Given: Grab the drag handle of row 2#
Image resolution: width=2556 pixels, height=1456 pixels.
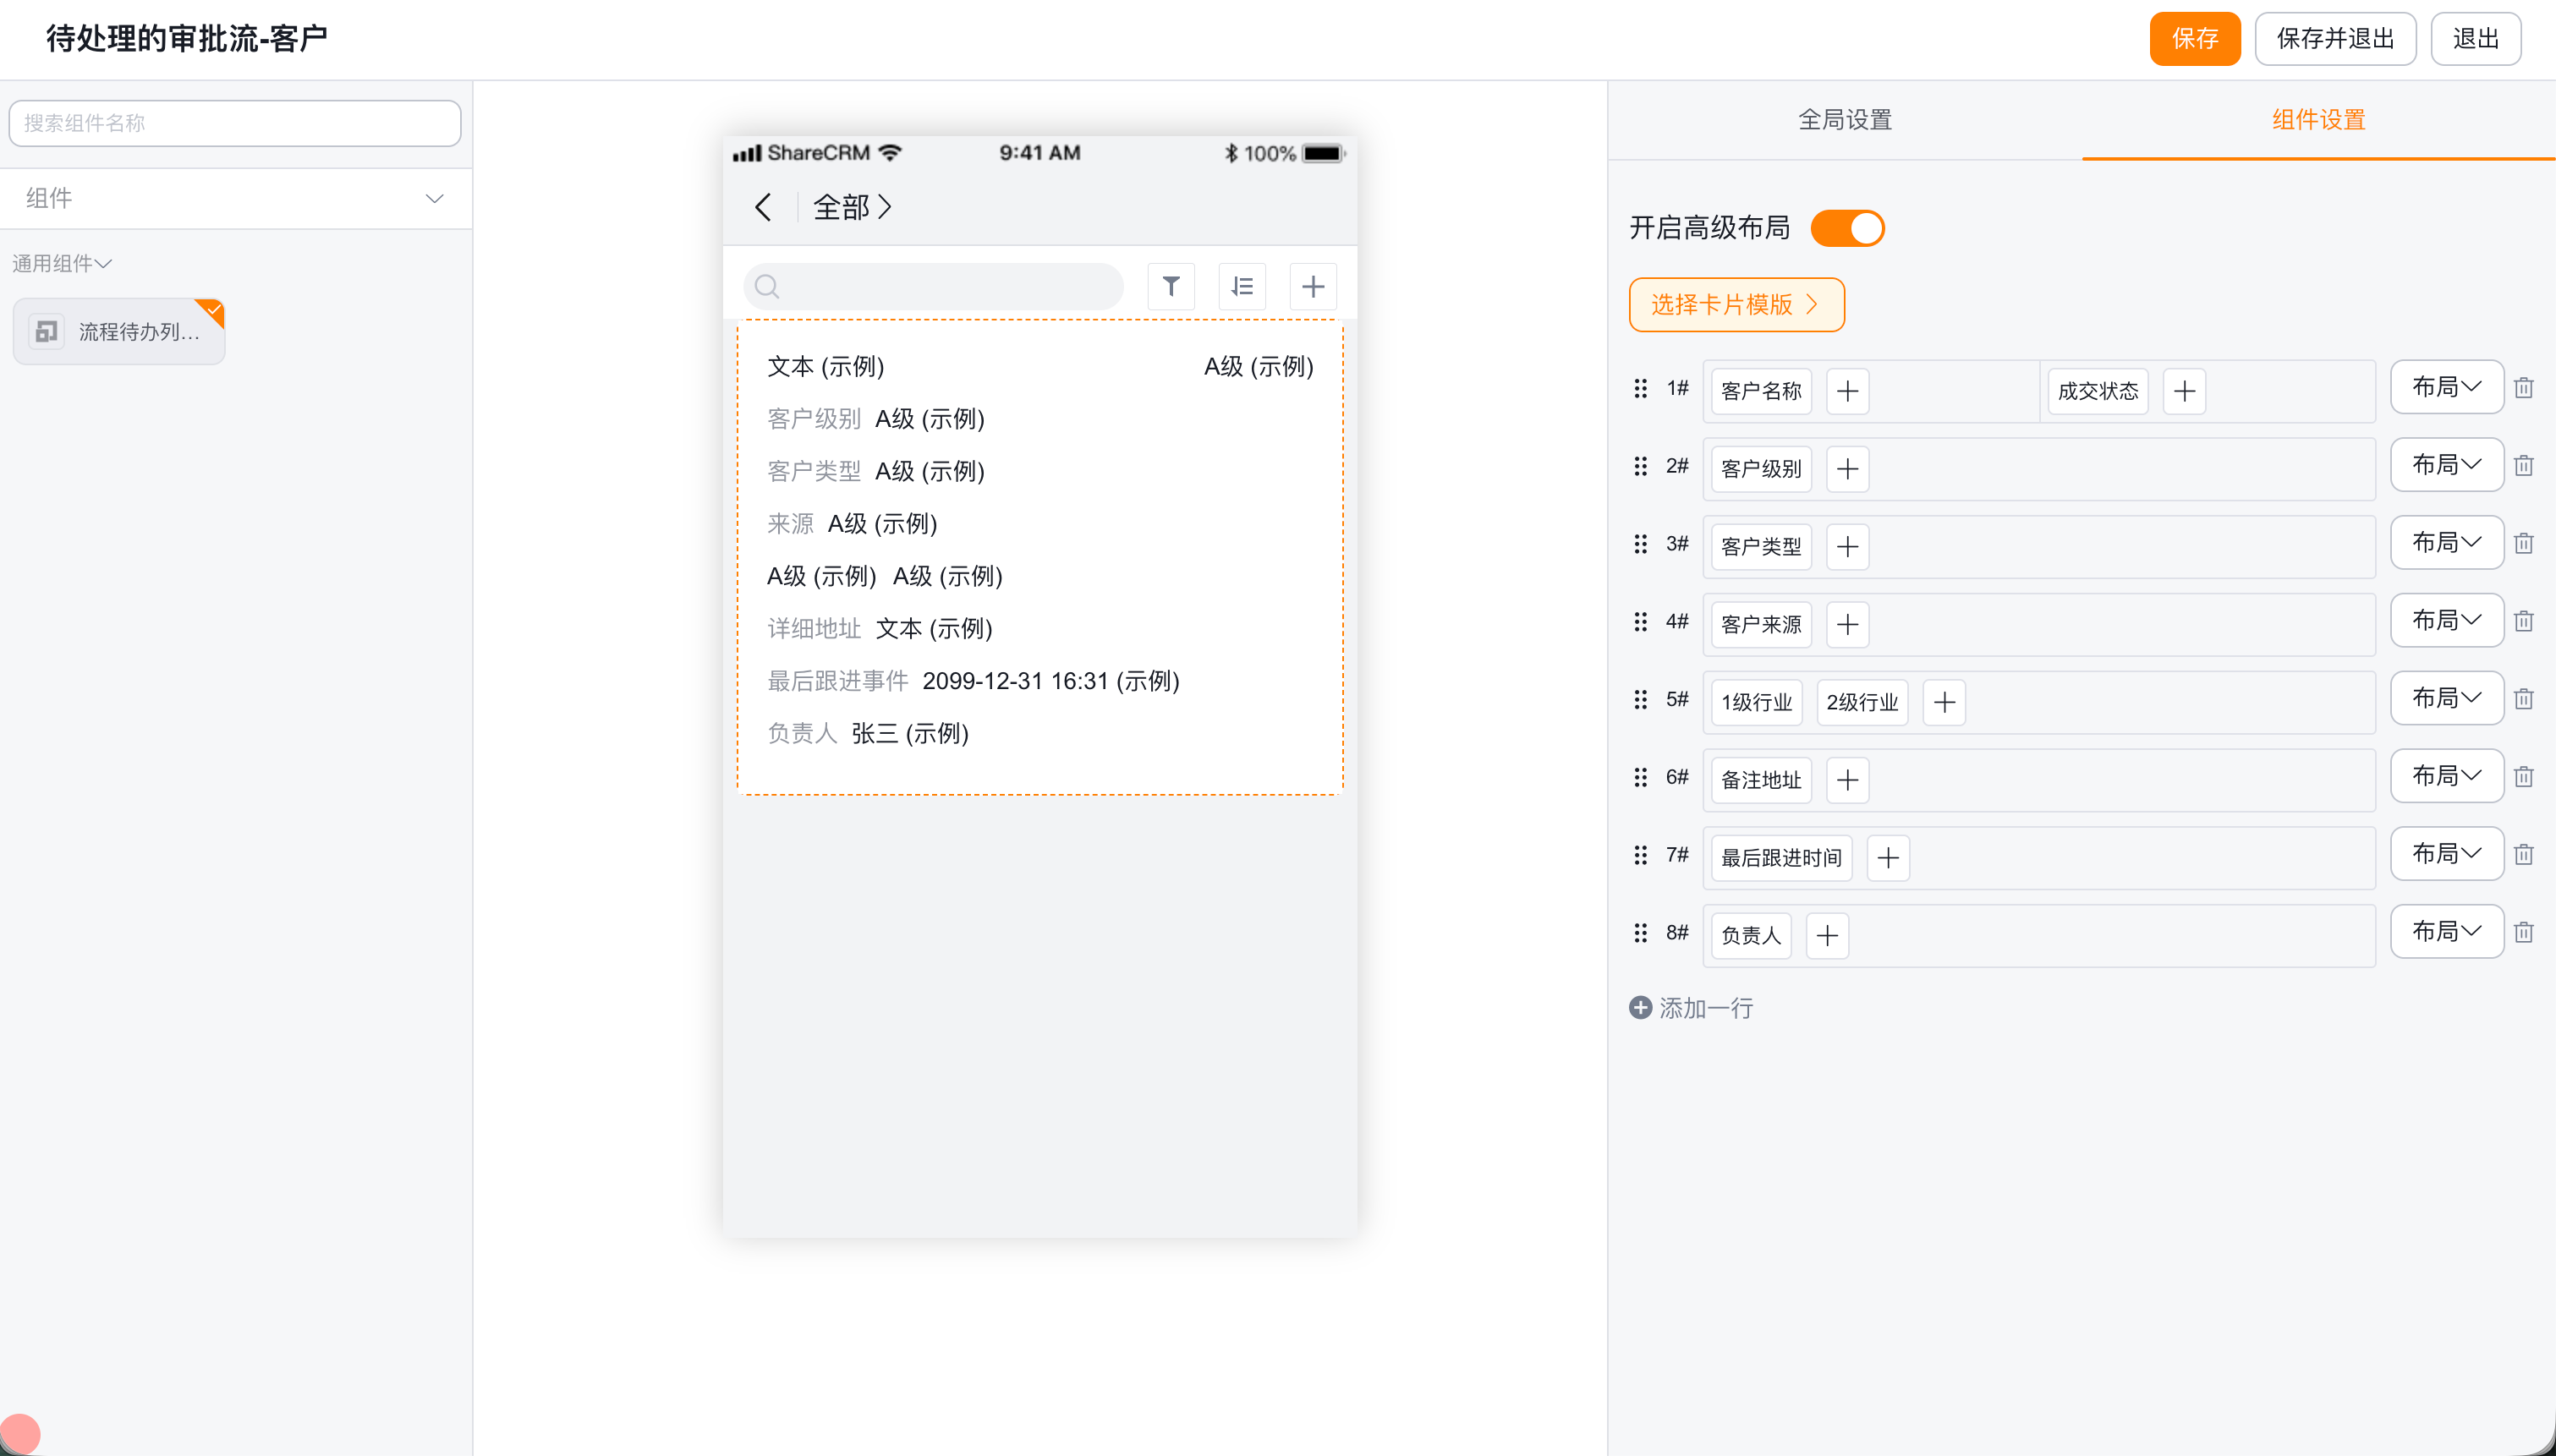Looking at the screenshot, I should tap(1640, 466).
